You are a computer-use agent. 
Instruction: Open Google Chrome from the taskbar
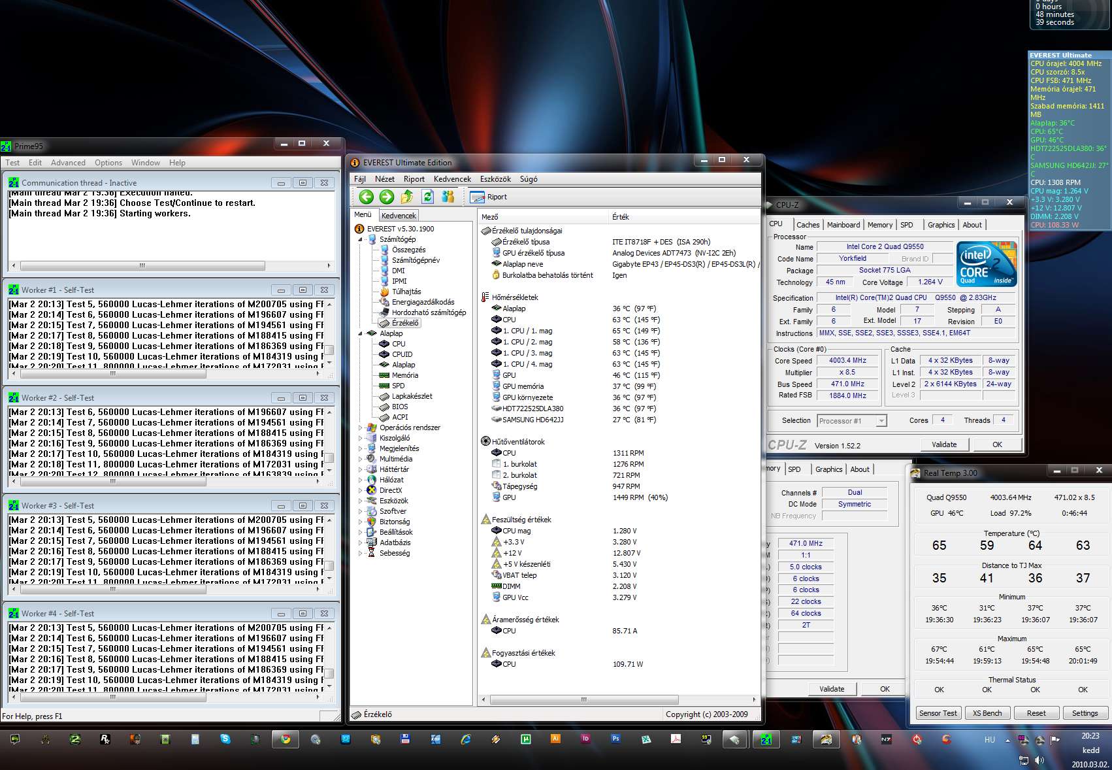click(286, 739)
